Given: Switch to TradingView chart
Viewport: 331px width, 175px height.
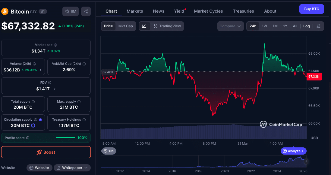Looking at the screenshot, I should [167, 26].
